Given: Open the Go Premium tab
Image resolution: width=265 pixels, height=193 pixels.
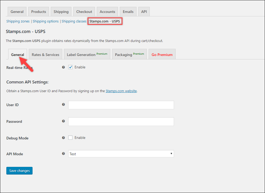Looking at the screenshot, I should 162,54.
